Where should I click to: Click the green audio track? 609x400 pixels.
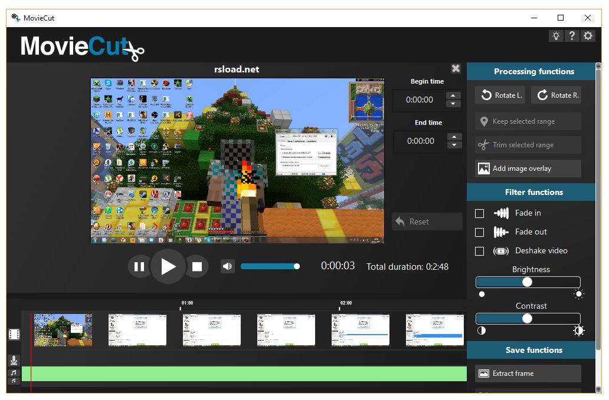click(244, 373)
